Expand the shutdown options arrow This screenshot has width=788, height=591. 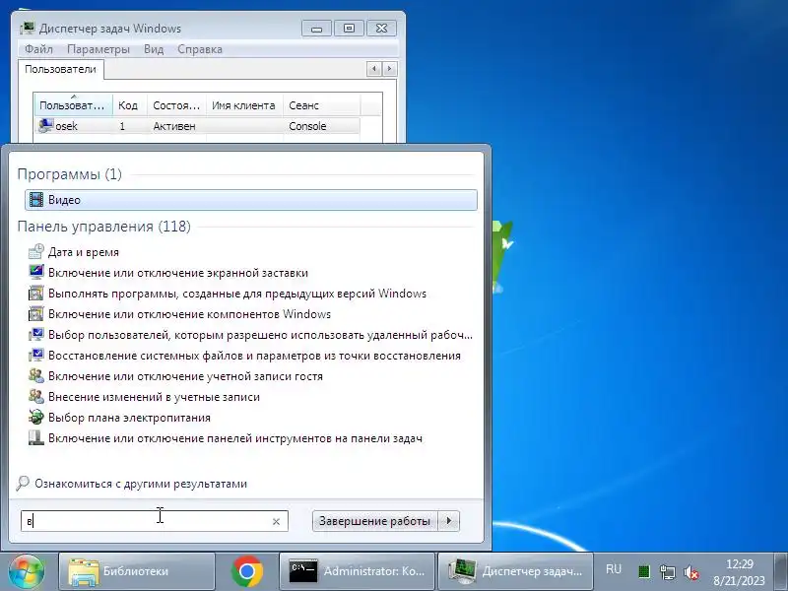coord(449,521)
